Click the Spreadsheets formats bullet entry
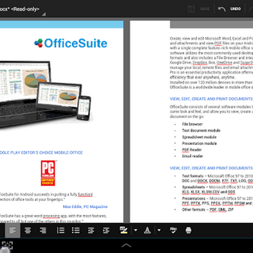This screenshot has height=253, width=253. tap(218, 189)
